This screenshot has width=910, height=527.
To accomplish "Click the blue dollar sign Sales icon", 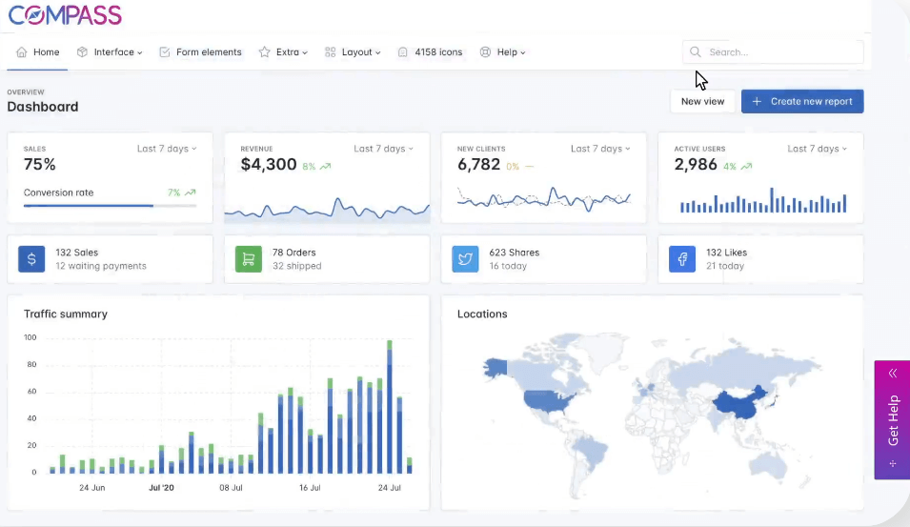I will [x=31, y=259].
